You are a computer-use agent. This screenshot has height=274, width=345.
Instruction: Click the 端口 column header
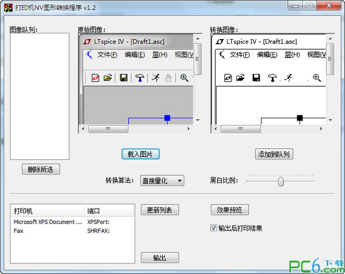coord(109,211)
